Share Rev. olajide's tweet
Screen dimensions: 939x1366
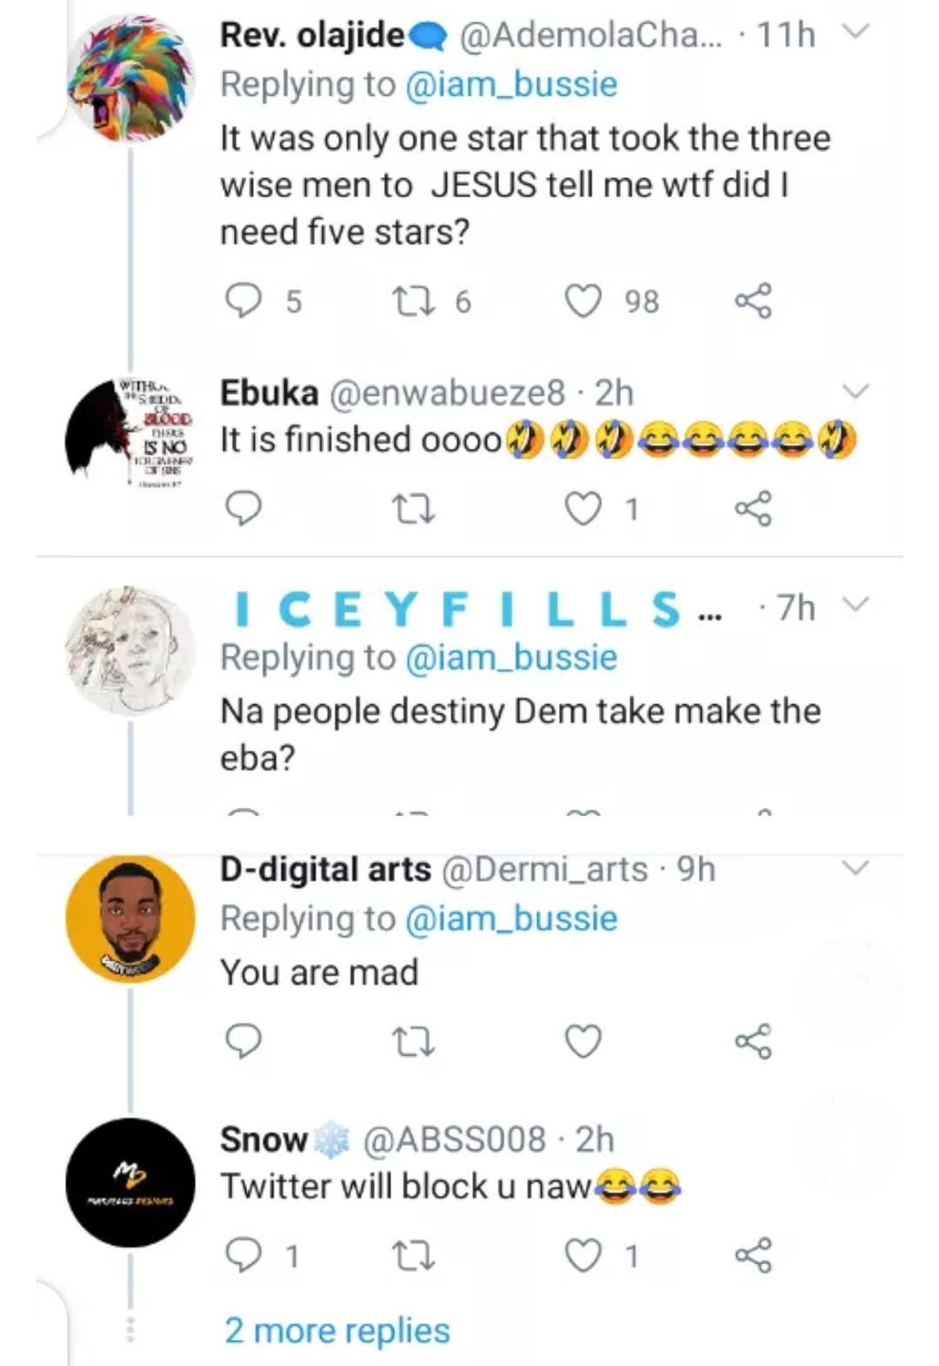tap(753, 301)
